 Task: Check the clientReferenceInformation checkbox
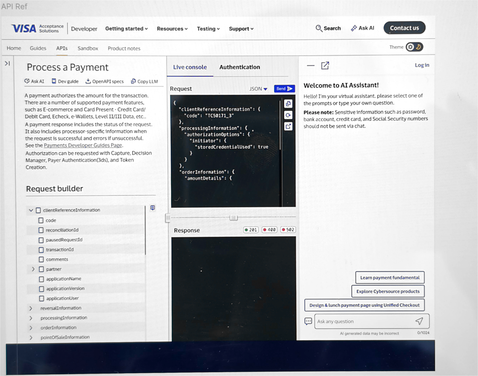click(39, 210)
